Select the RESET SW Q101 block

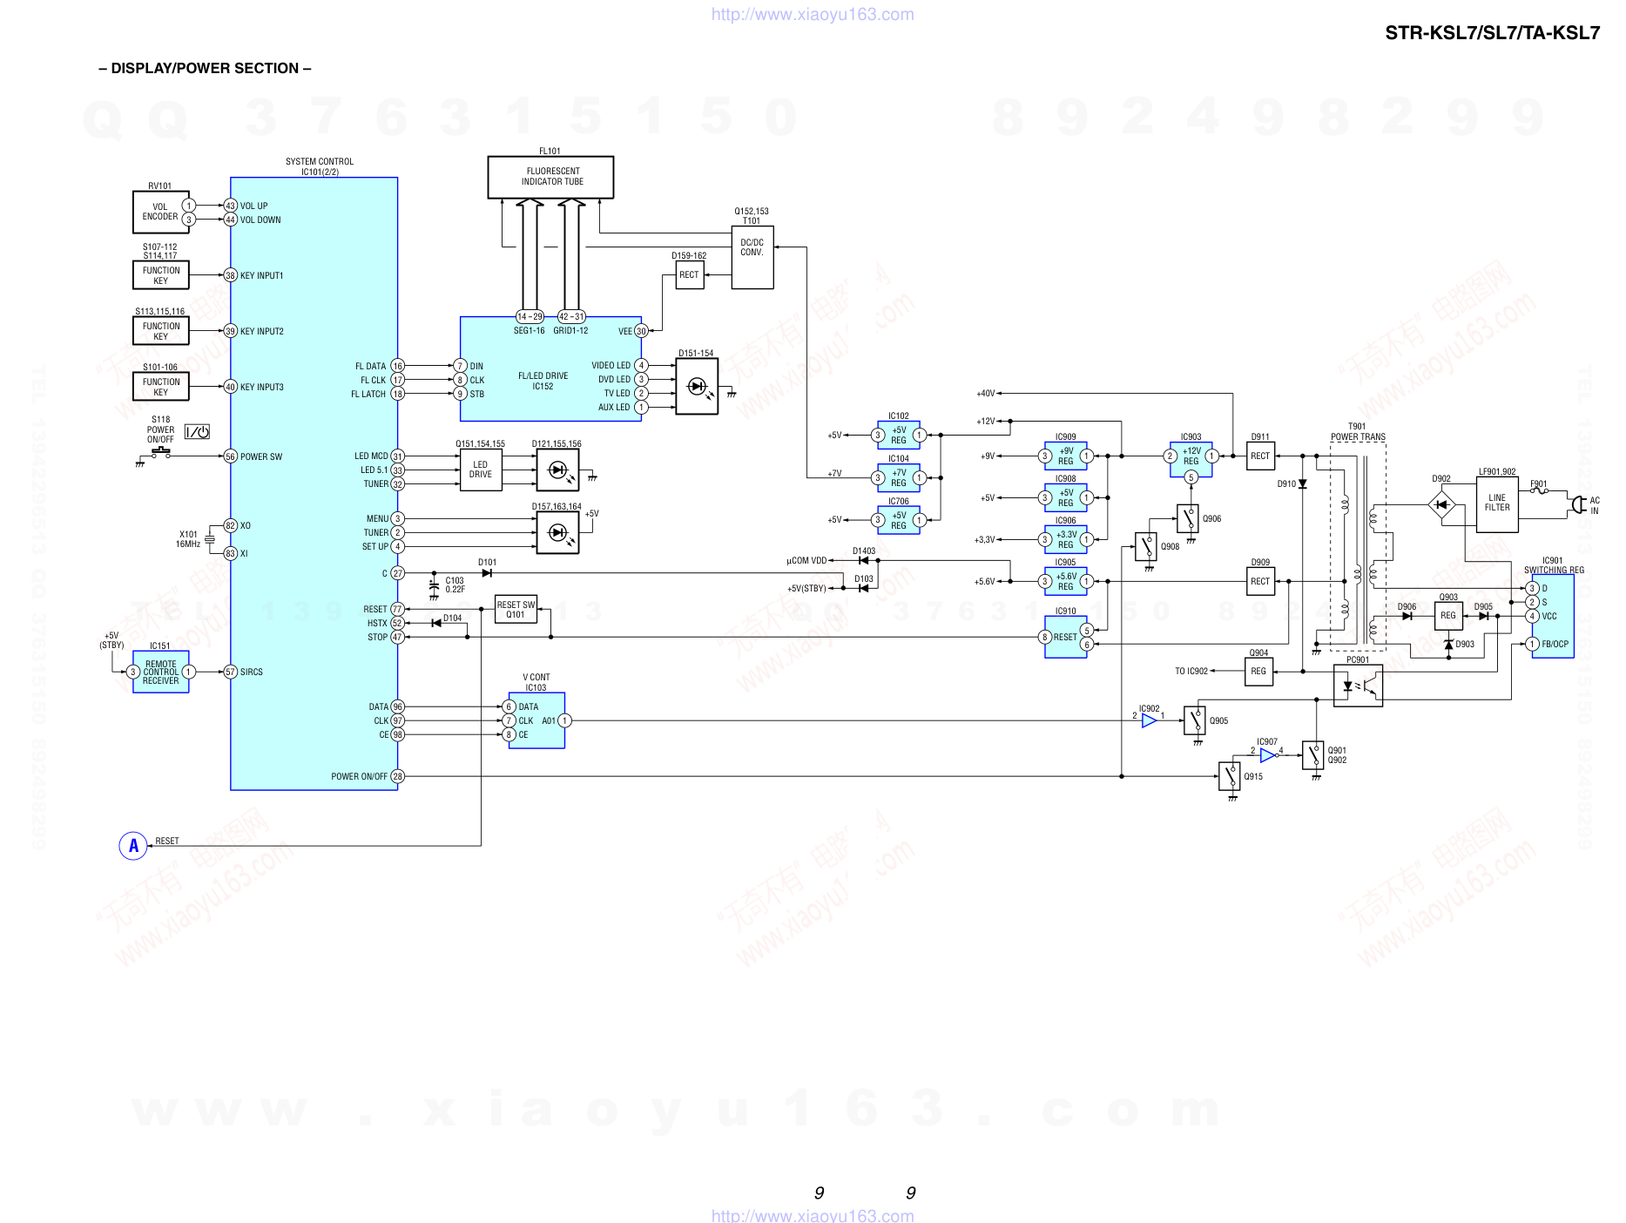coord(516,610)
